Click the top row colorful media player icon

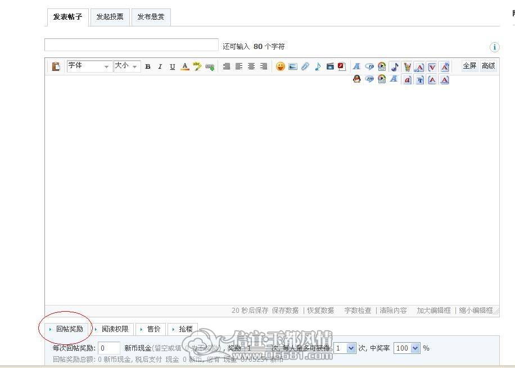click(382, 67)
